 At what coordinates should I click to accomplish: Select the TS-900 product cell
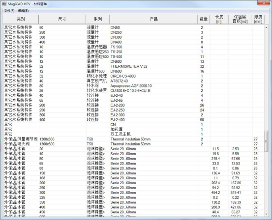pos(117,47)
